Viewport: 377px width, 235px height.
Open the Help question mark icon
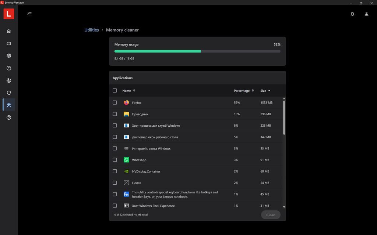tap(9, 117)
